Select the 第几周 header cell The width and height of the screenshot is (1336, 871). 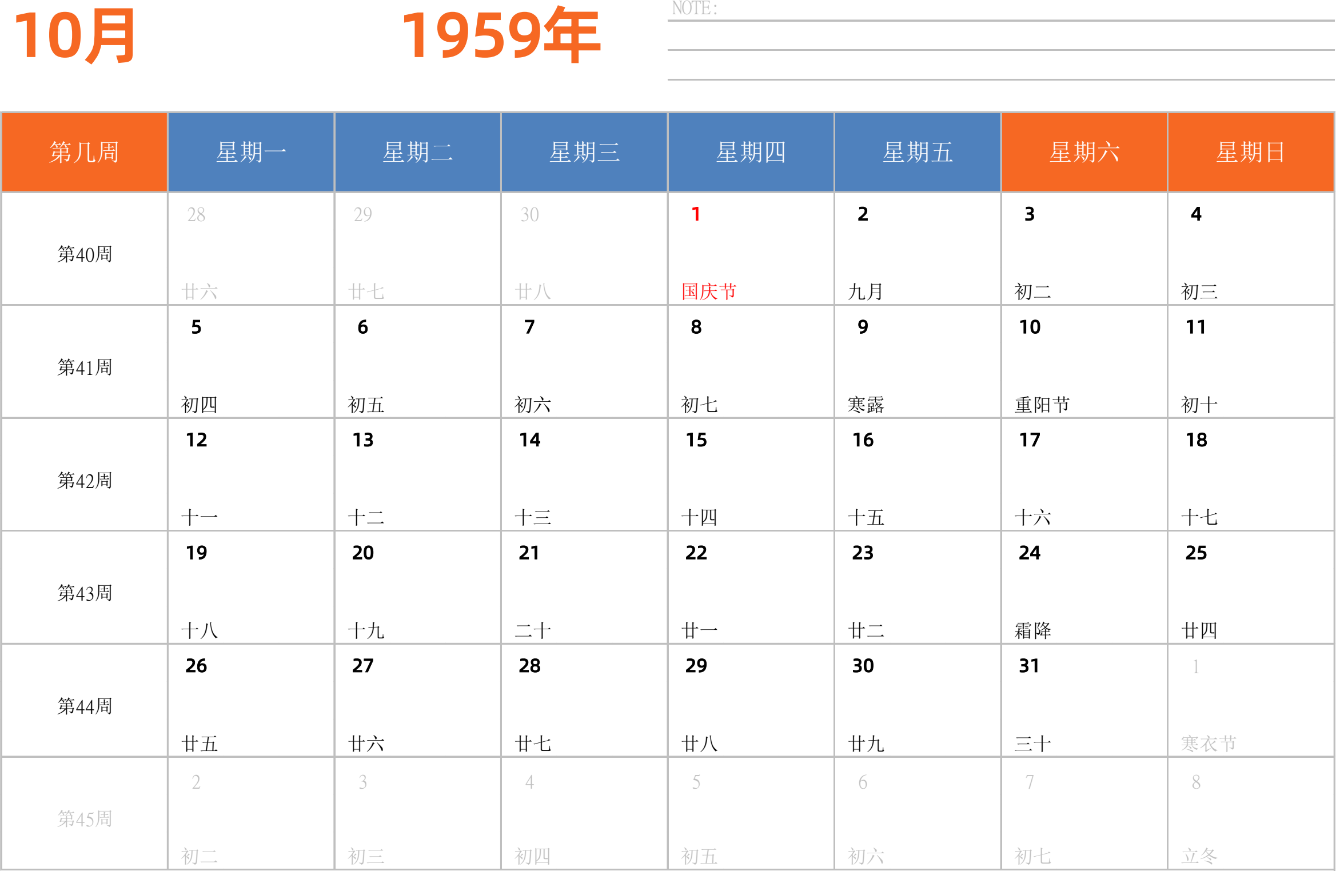pos(85,152)
